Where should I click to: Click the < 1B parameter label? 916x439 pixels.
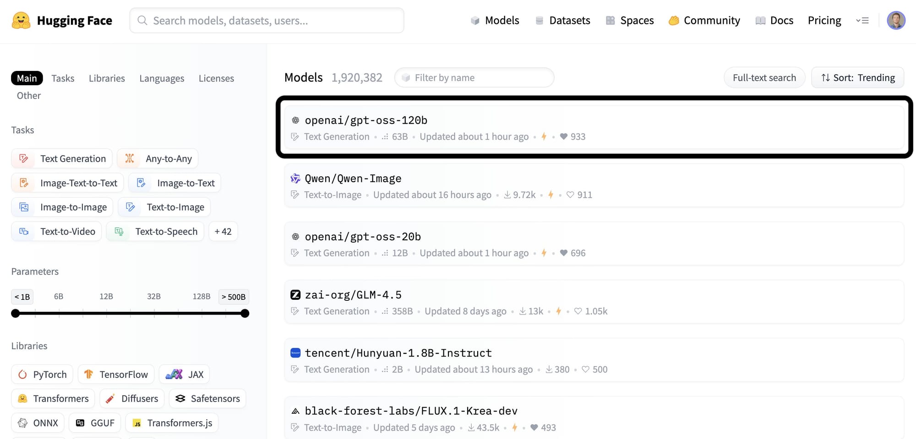22,297
